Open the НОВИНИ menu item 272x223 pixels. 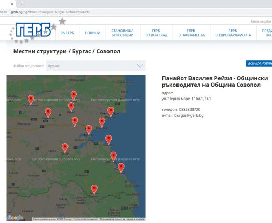pos(92,33)
